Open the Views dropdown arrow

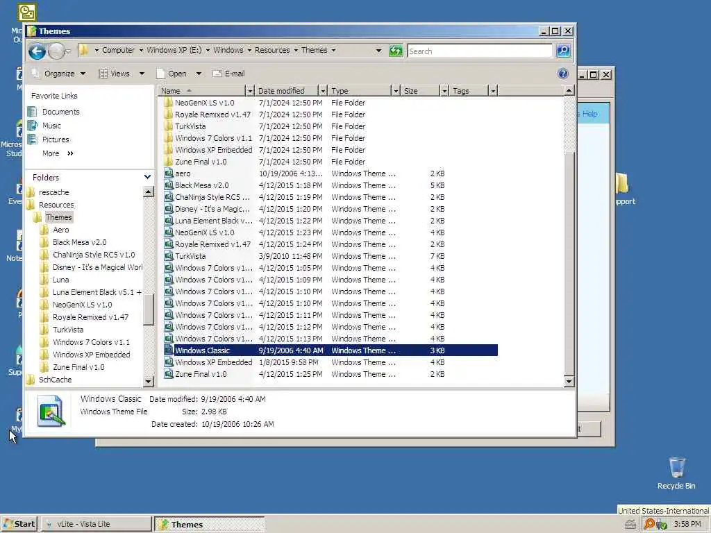point(142,74)
